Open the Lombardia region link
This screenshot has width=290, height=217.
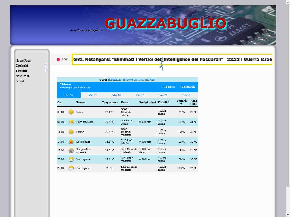[187, 87]
